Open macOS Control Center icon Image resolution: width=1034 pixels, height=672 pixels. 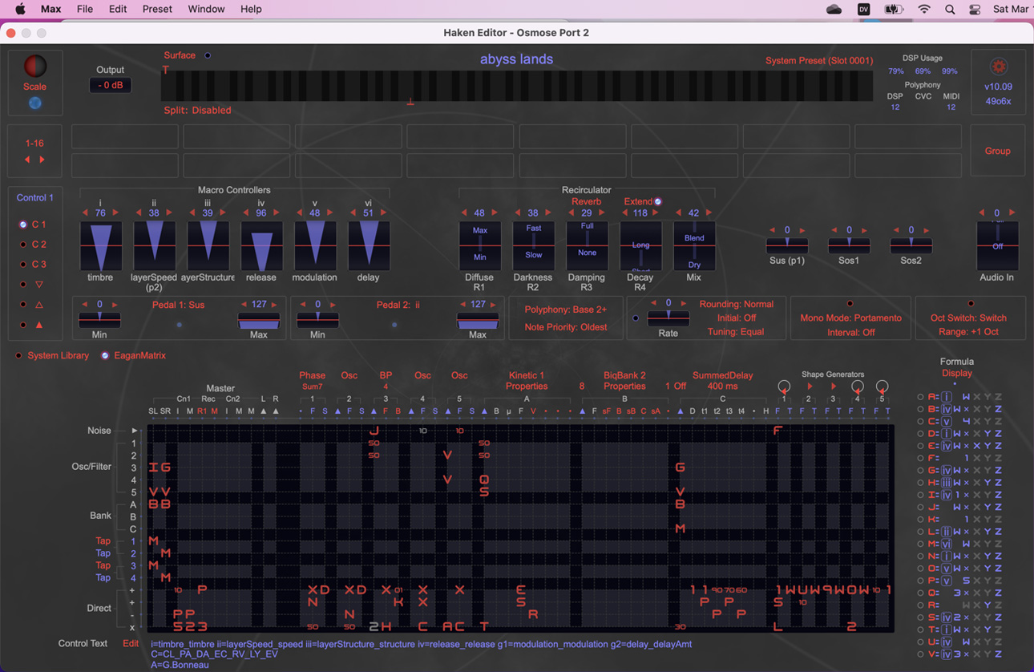point(975,10)
